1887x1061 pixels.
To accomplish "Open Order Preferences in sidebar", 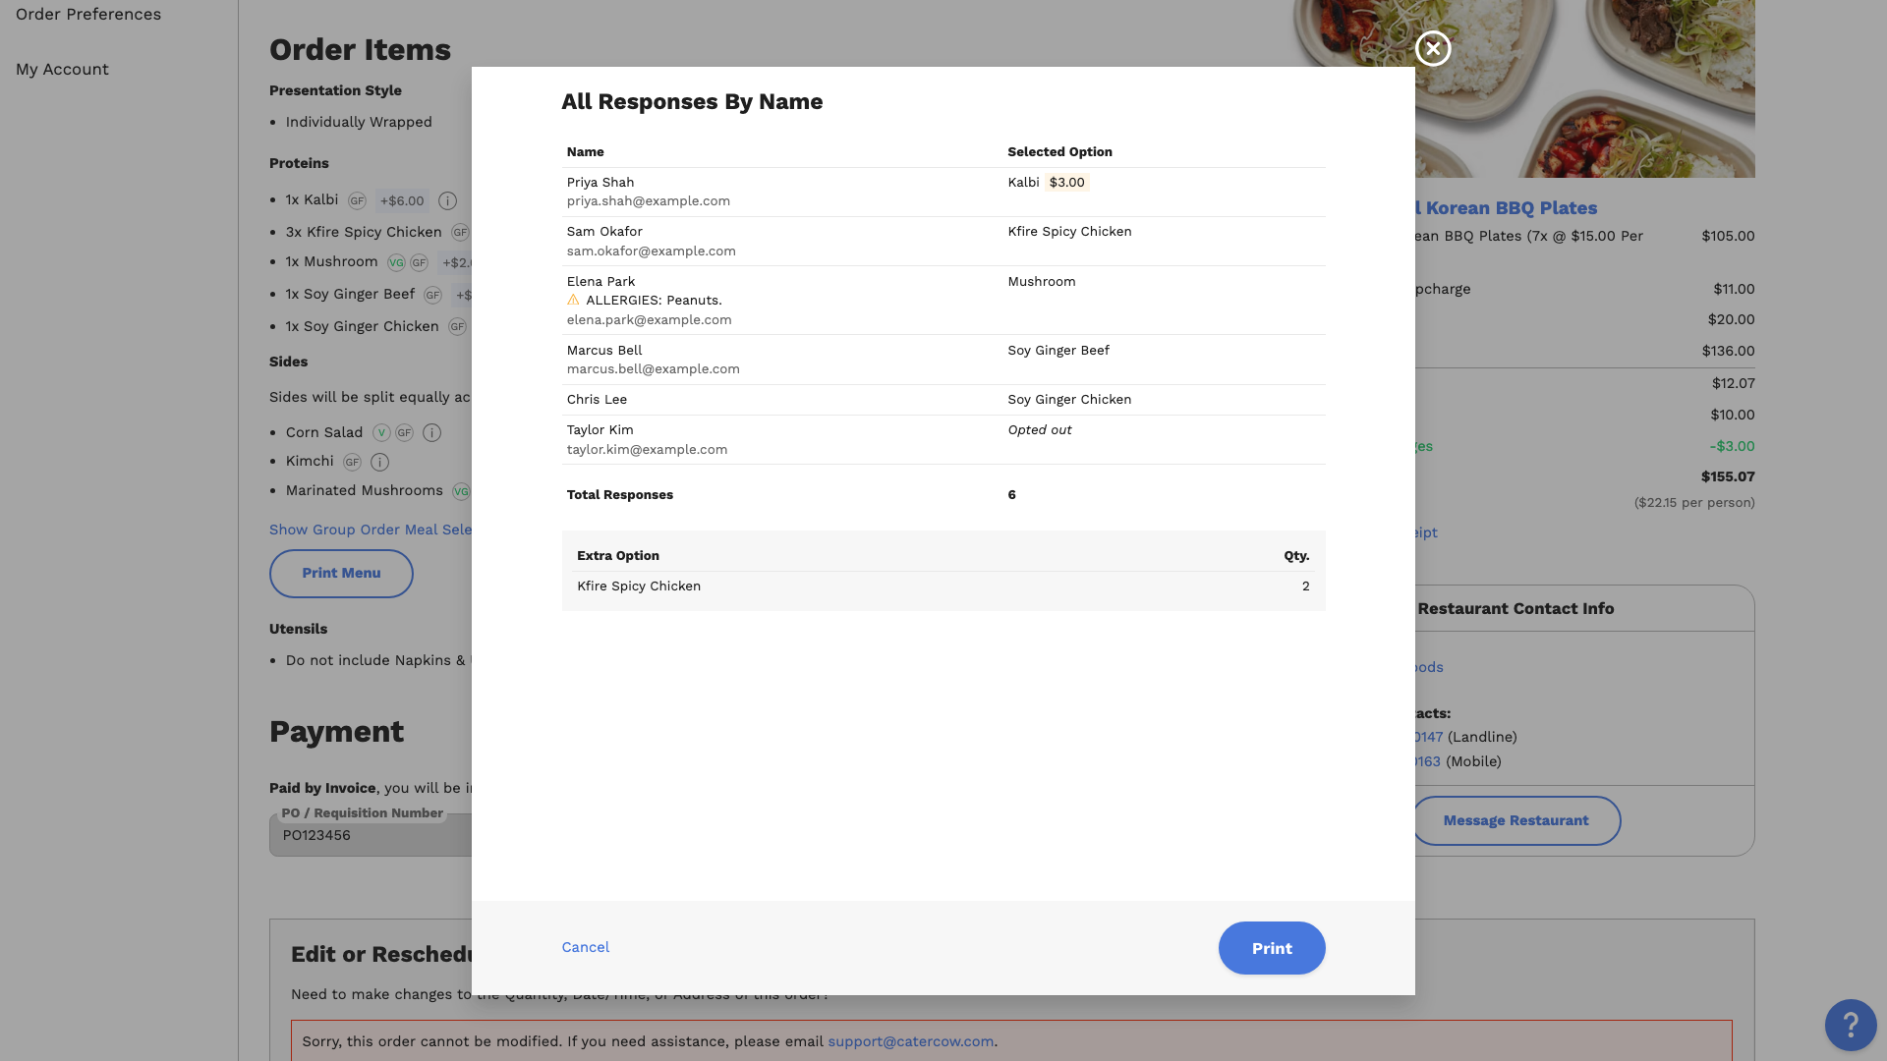I will [88, 14].
